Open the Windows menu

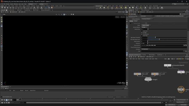16,4
